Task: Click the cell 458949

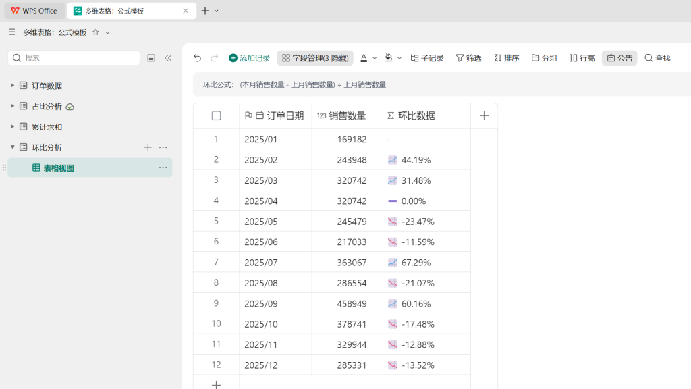Action: point(346,303)
